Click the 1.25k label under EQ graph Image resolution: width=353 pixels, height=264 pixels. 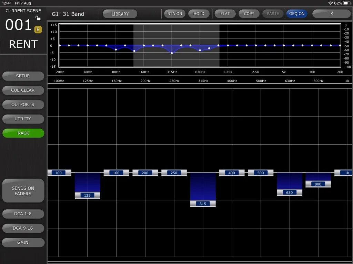coord(228,72)
